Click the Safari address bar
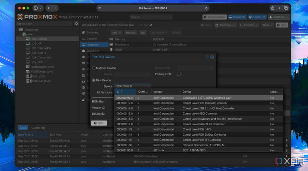 click(x=153, y=8)
